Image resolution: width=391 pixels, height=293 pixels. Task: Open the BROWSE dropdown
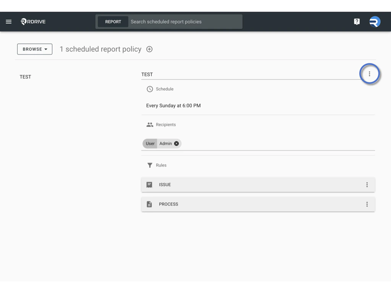pyautogui.click(x=34, y=49)
